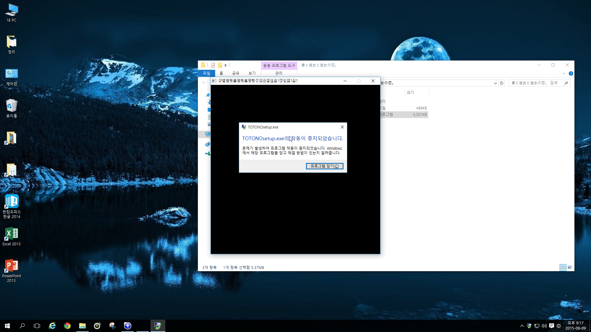Open Internet Explorer from the taskbar

(x=52, y=326)
